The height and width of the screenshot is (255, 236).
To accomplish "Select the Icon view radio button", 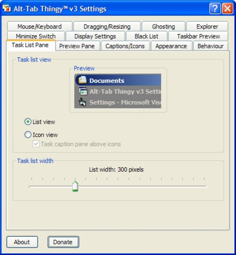I will coord(28,135).
